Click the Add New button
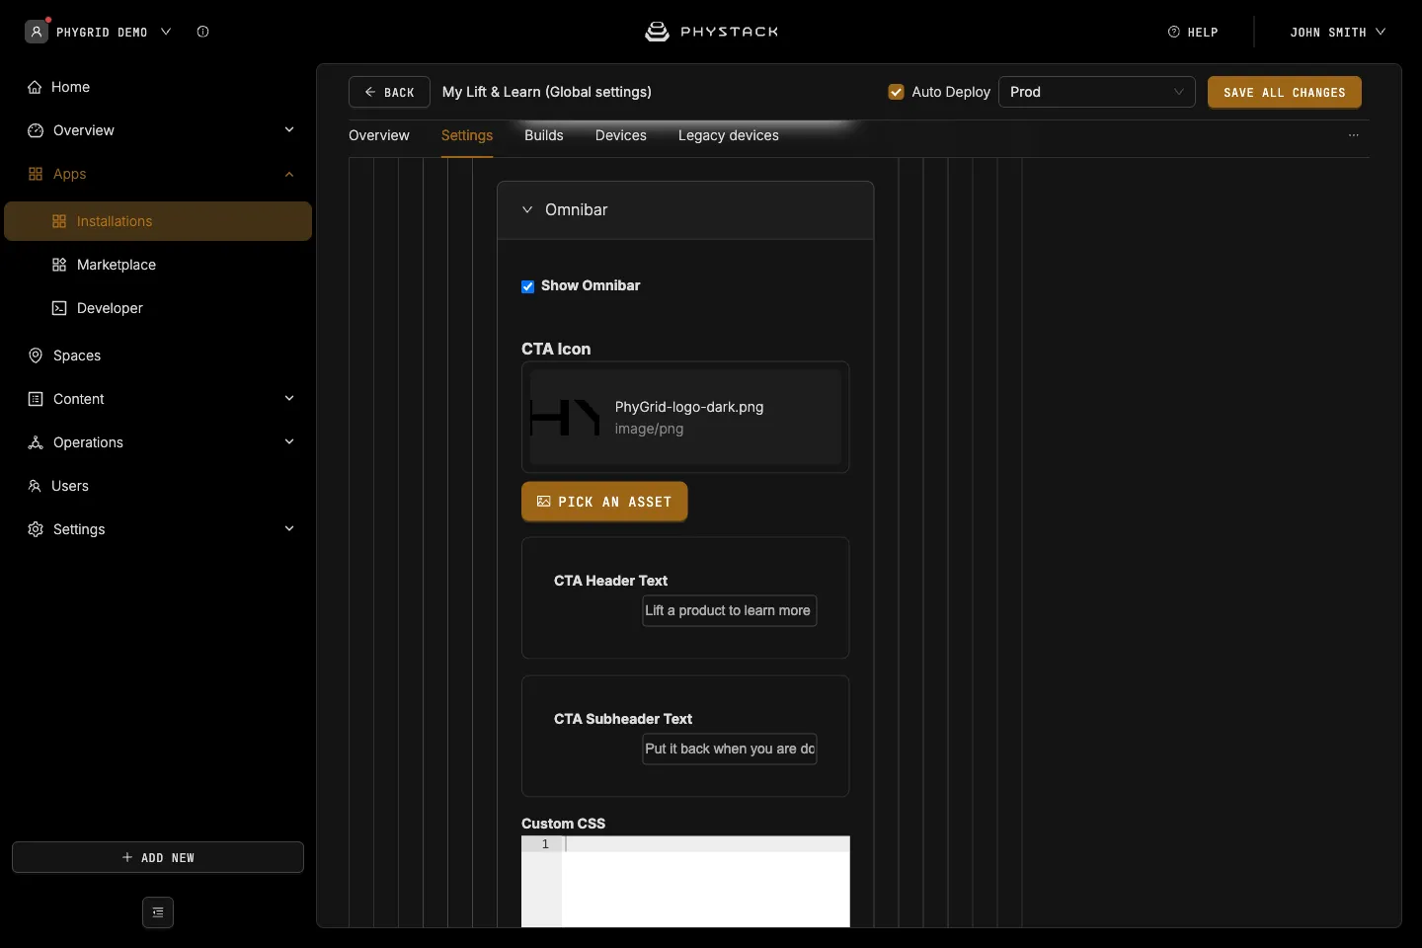This screenshot has width=1422, height=948. tap(158, 857)
